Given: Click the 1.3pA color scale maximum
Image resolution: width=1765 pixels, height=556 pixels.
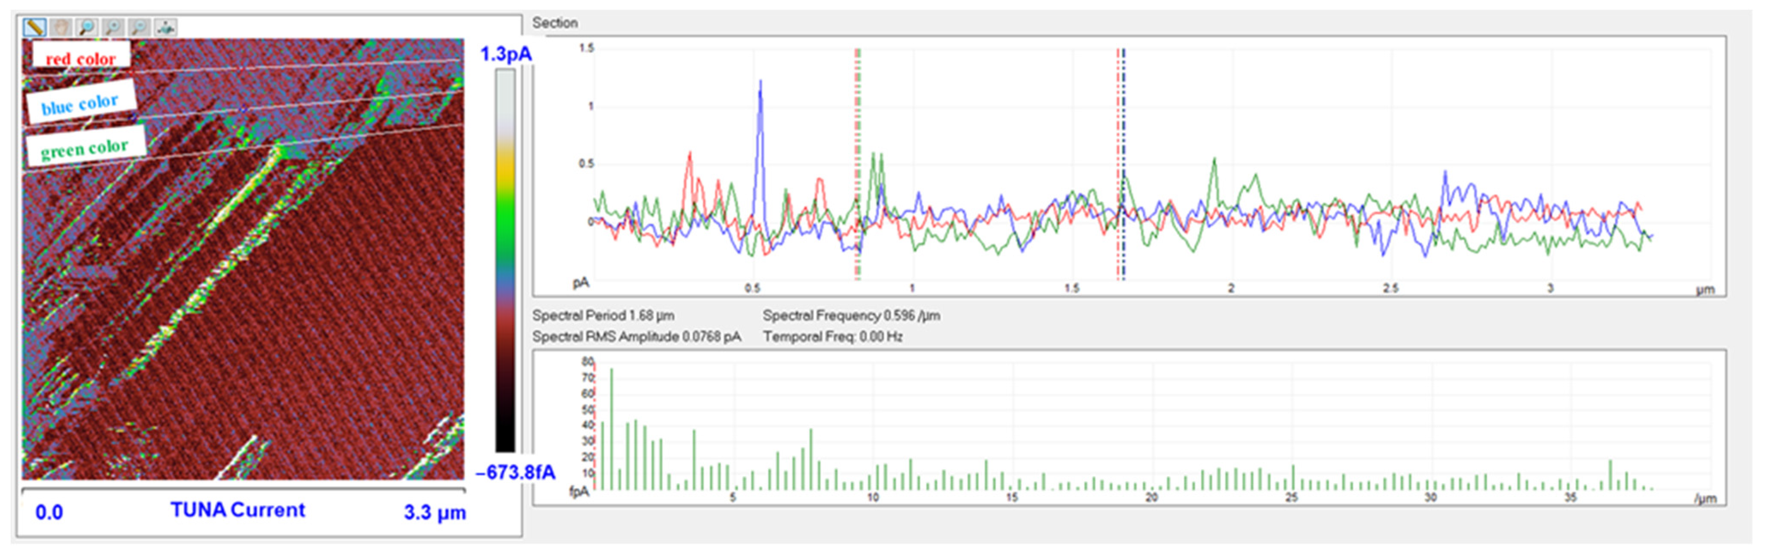Looking at the screenshot, I should click(505, 53).
